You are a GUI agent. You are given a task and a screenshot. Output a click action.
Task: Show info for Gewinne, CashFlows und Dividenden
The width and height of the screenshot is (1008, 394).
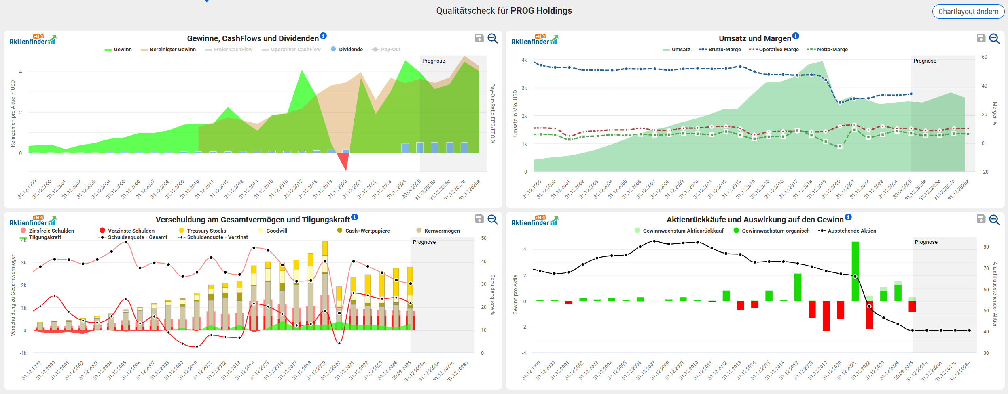coord(323,36)
